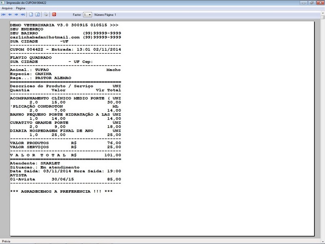Image resolution: width=325 pixels, height=244 pixels.
Task: Click the vertical scrollbar thumb
Action: (323, 17)
